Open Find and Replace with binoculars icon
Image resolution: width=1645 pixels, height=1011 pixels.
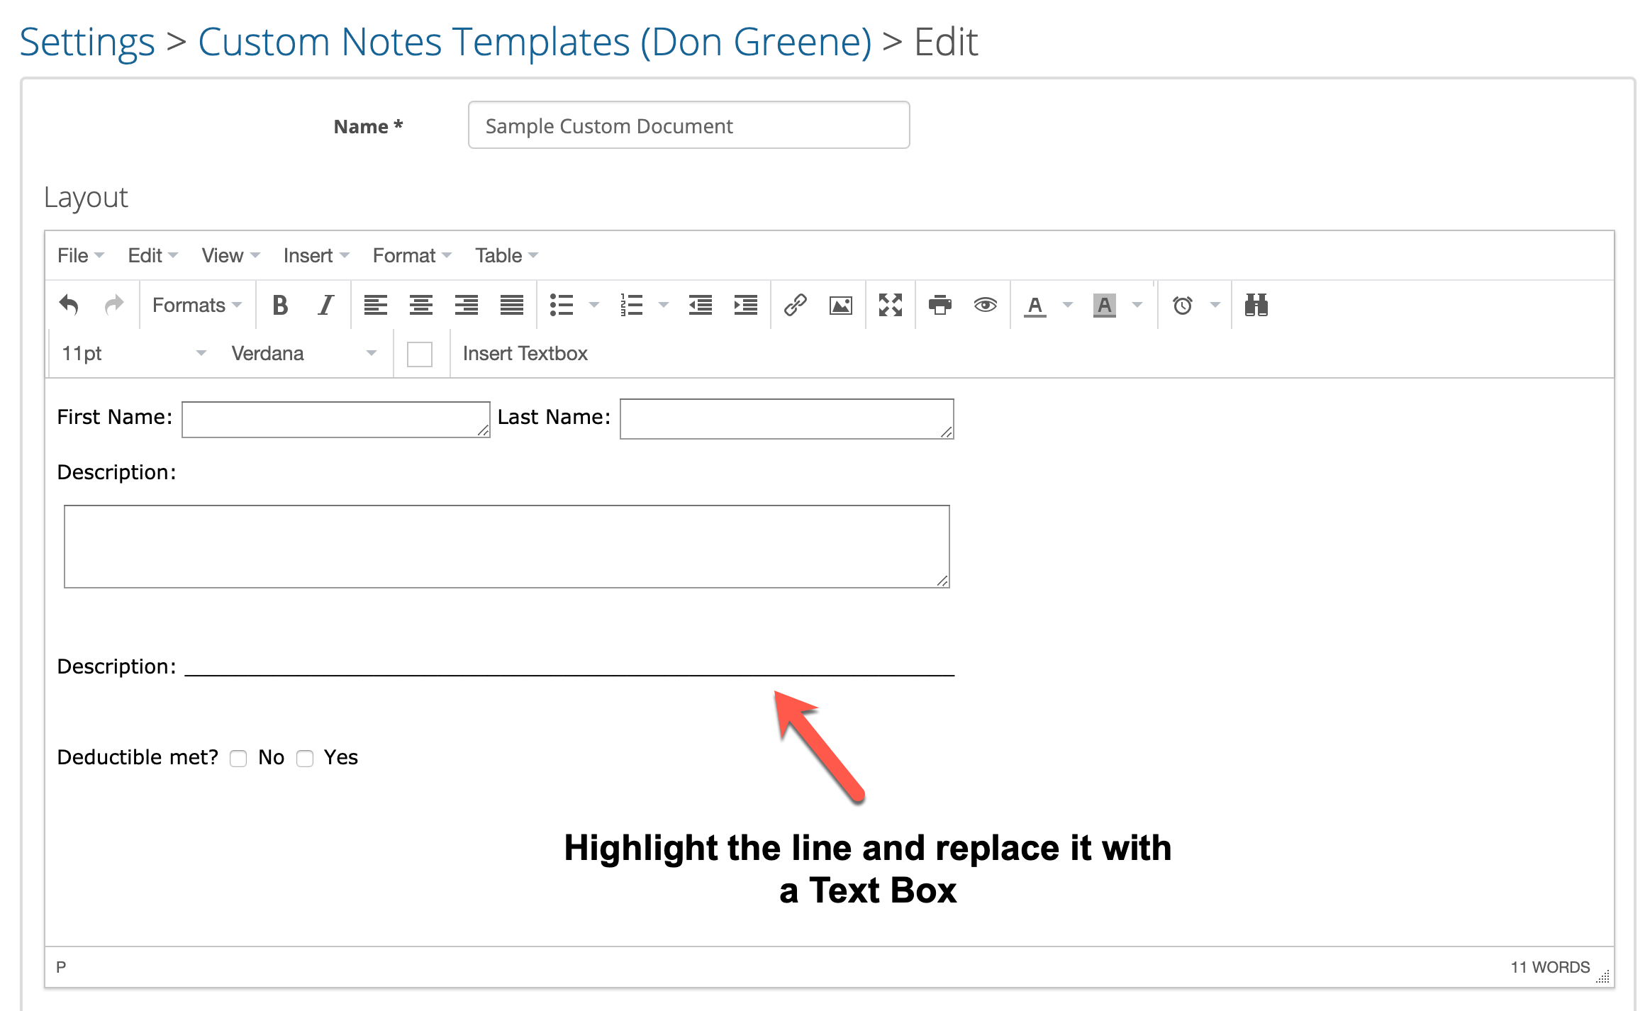(x=1255, y=305)
